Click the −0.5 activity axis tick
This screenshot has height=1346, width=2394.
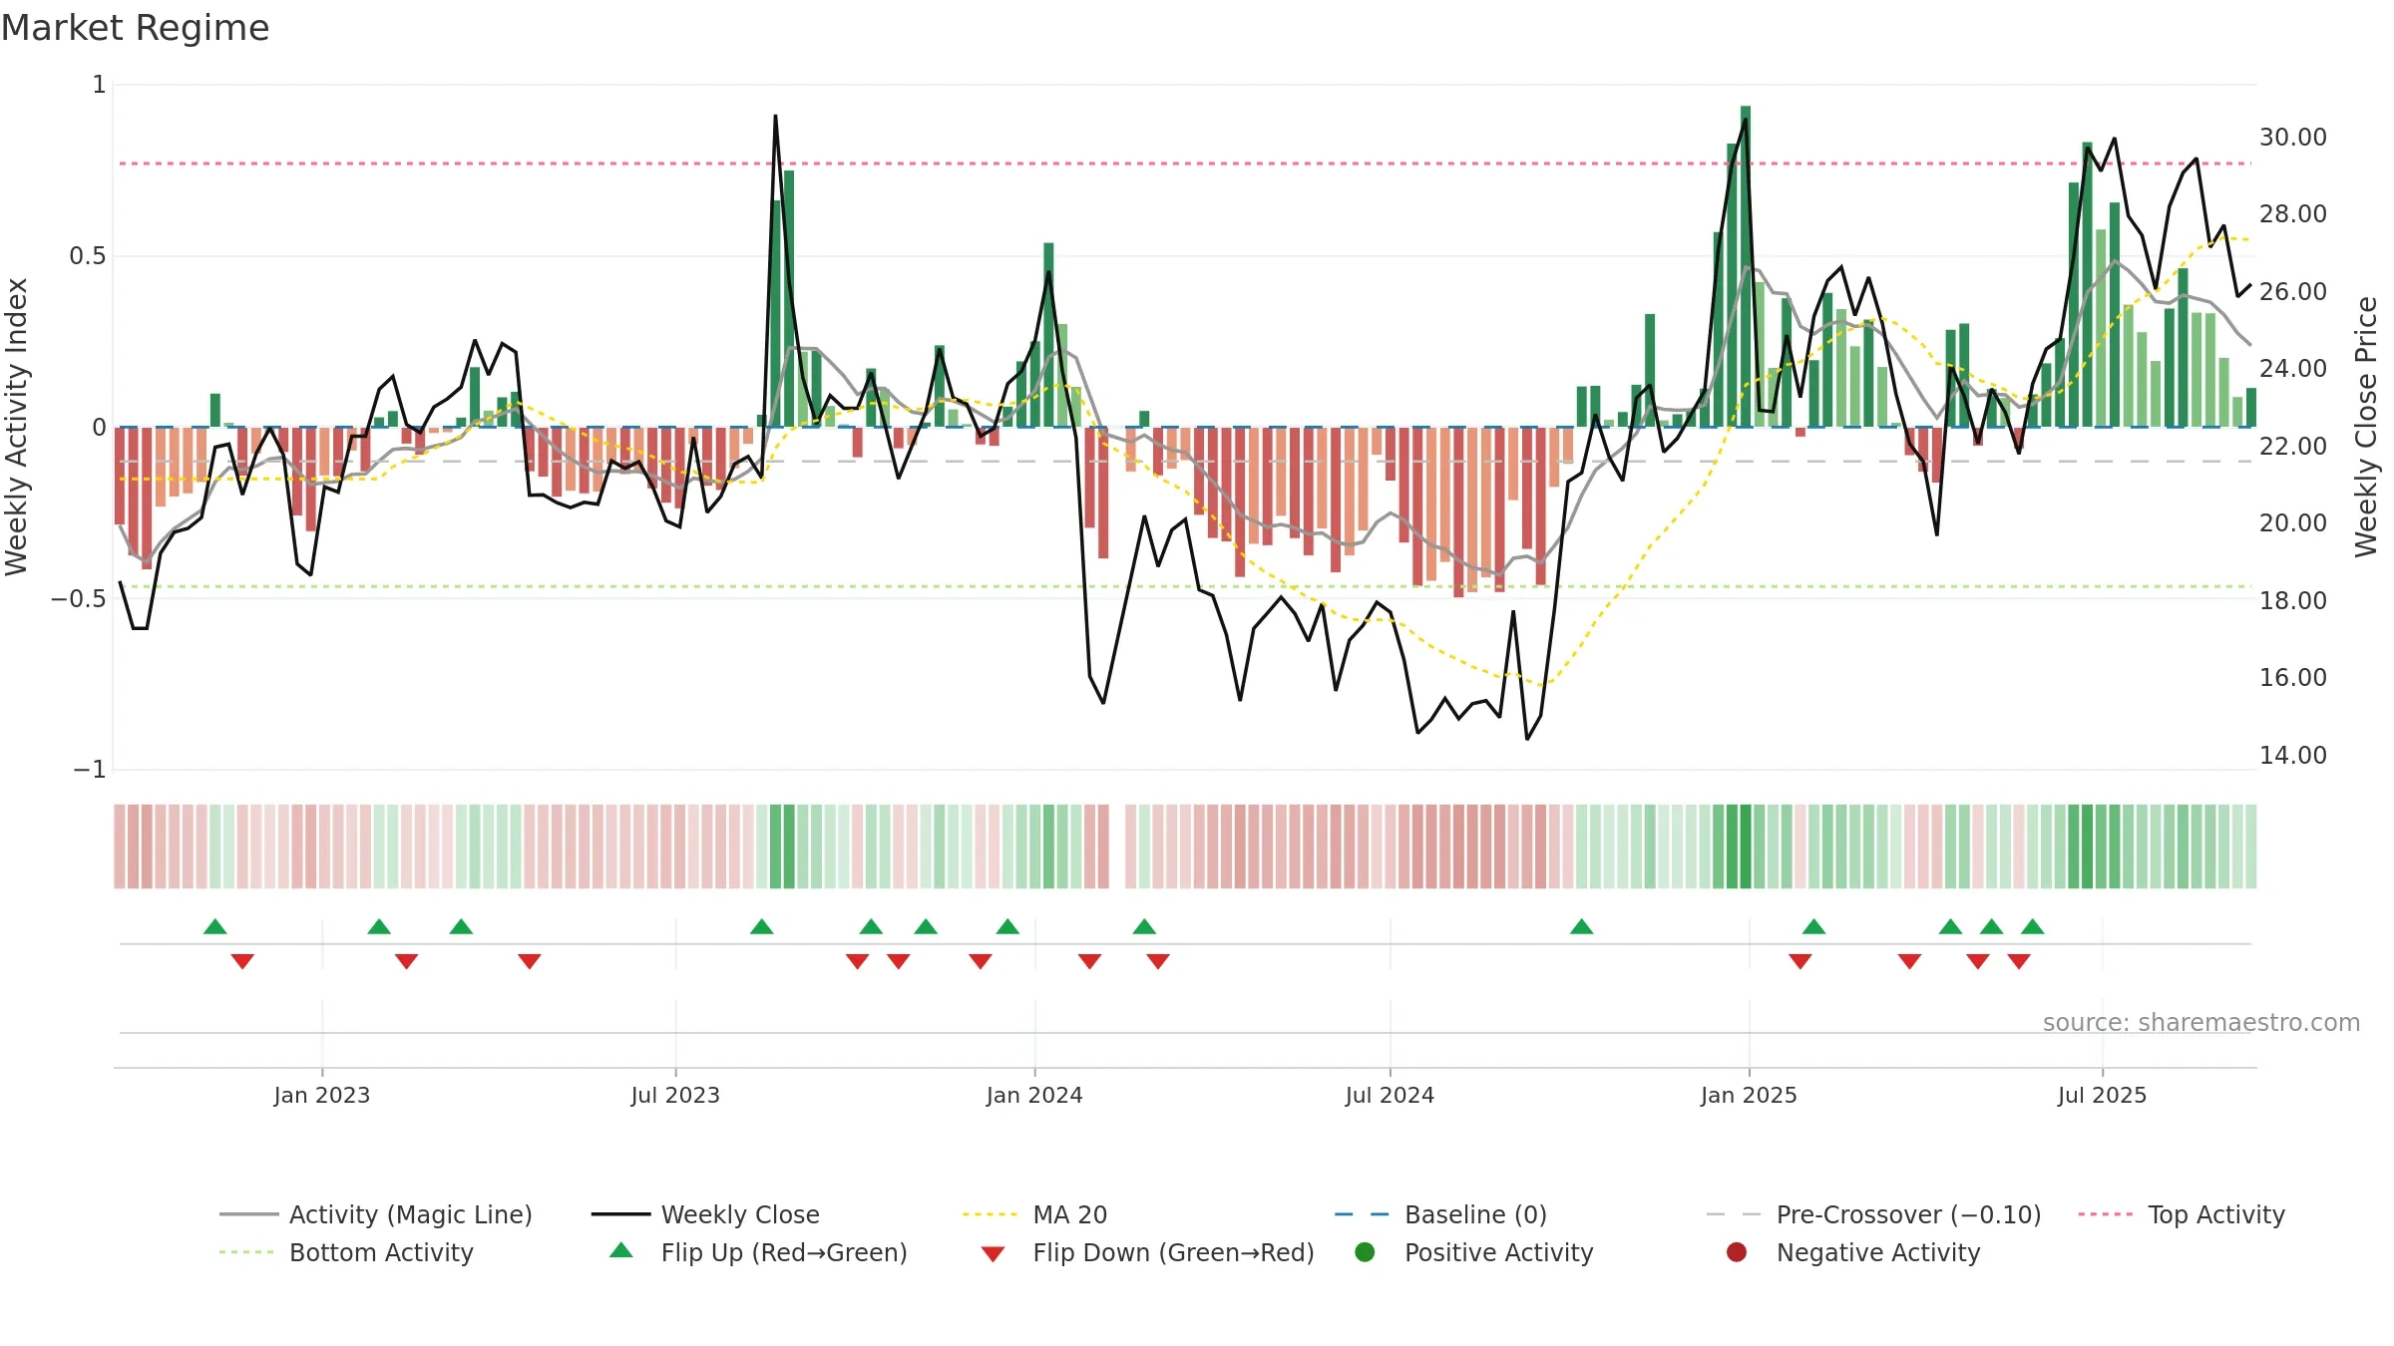click(78, 598)
